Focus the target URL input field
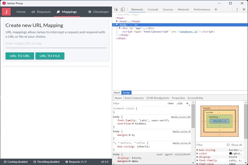The width and height of the screenshot is (248, 165). pos(56,44)
